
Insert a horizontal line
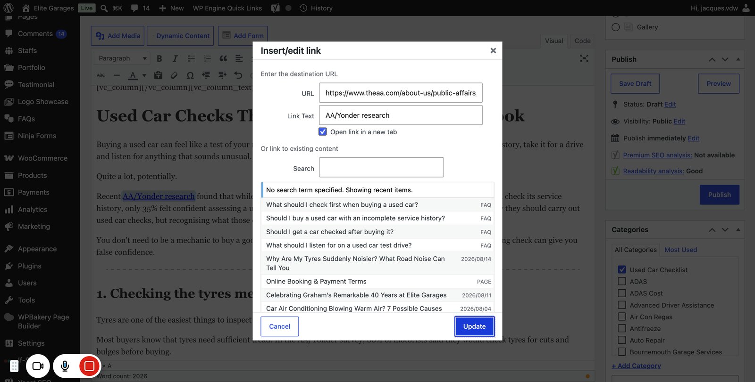pyautogui.click(x=117, y=75)
